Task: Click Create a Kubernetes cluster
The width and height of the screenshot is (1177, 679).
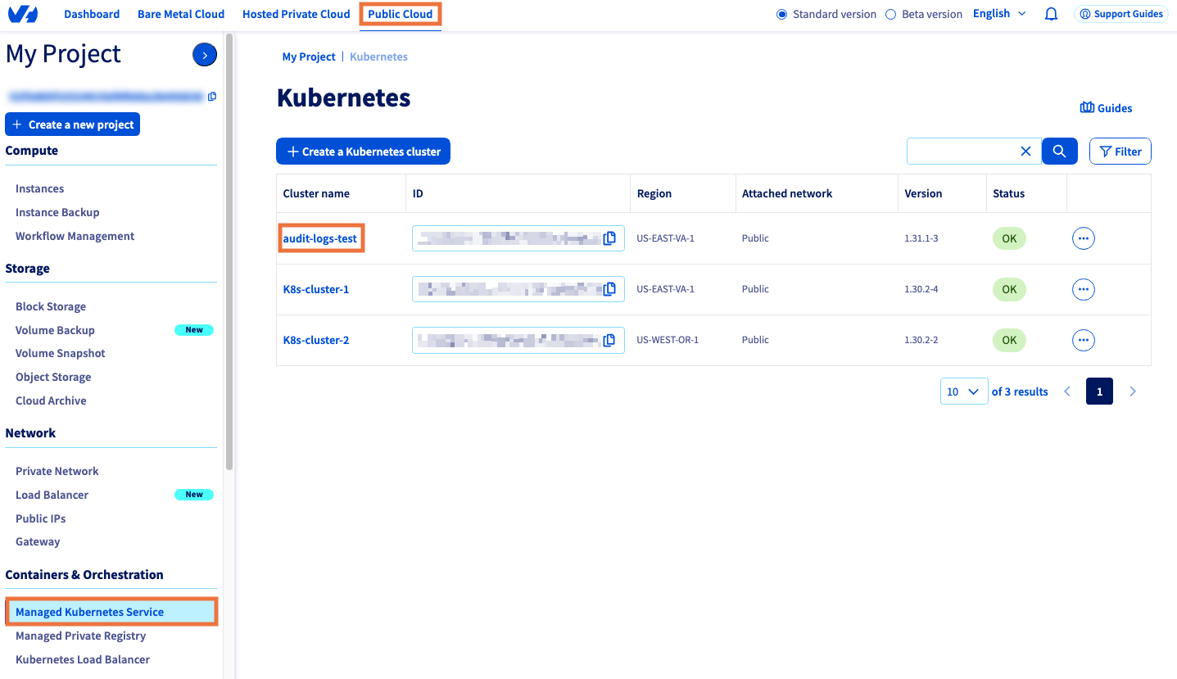Action: (x=363, y=151)
